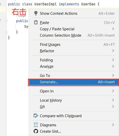Viewport: 119px width, 136px height.
Task: Select Generate... menu entry
Action: [74, 82]
